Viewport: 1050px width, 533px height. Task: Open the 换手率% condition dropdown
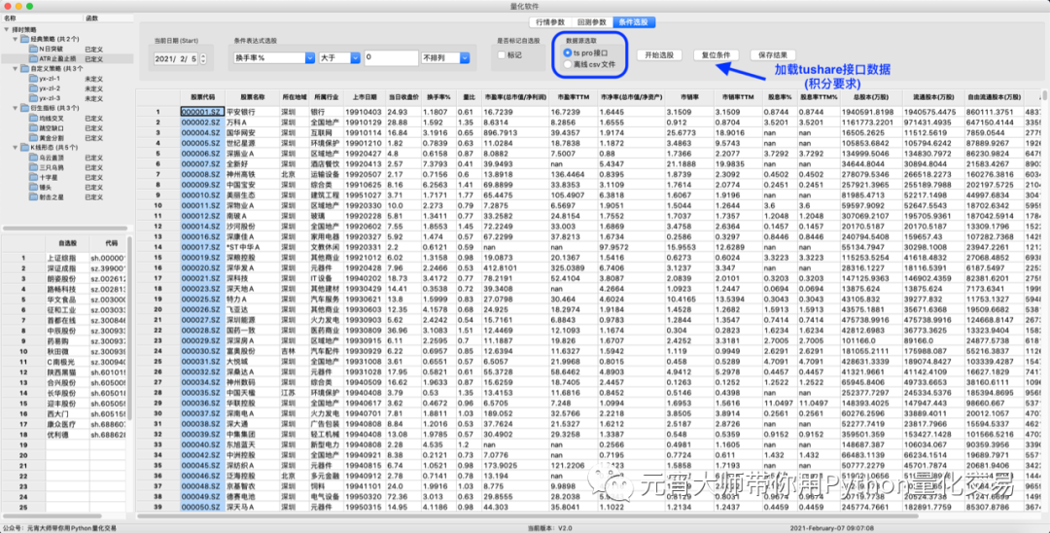click(274, 58)
